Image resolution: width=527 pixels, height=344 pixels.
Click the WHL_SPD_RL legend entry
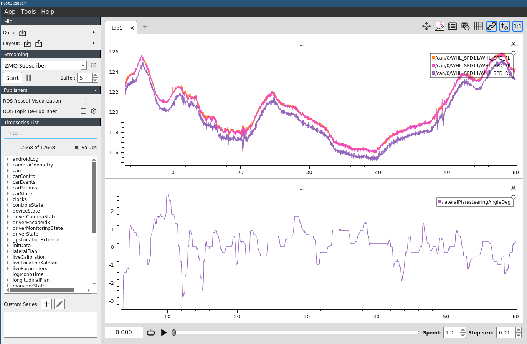[x=471, y=73]
